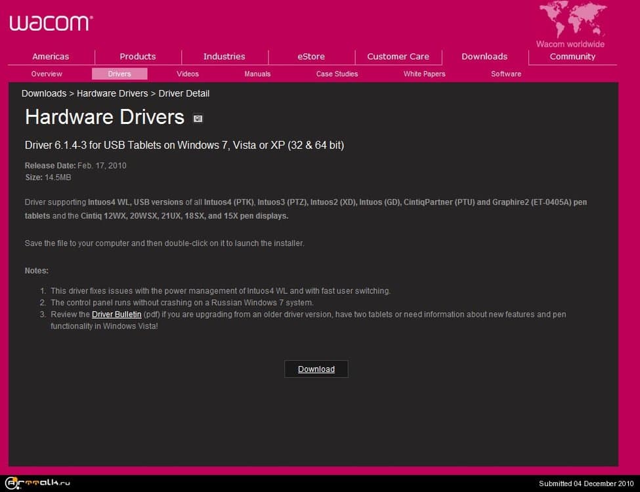Click the Wacom logo
The image size is (640, 492).
[x=51, y=23]
